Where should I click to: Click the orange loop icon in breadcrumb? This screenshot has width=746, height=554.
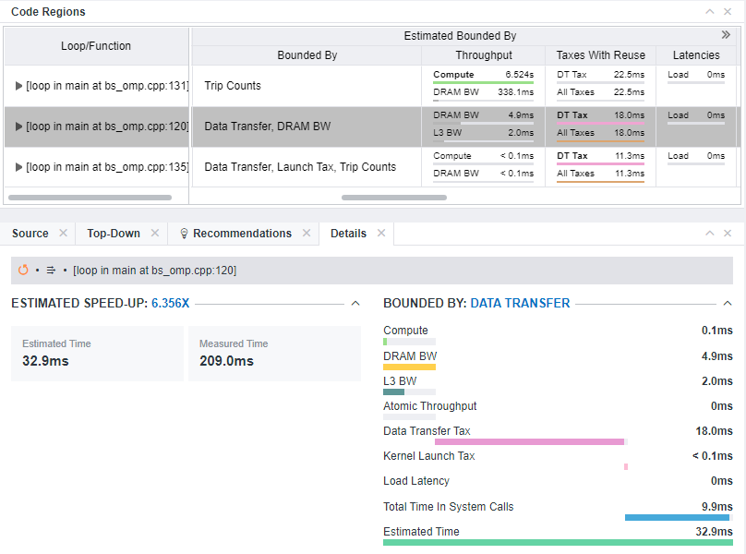pyautogui.click(x=23, y=271)
